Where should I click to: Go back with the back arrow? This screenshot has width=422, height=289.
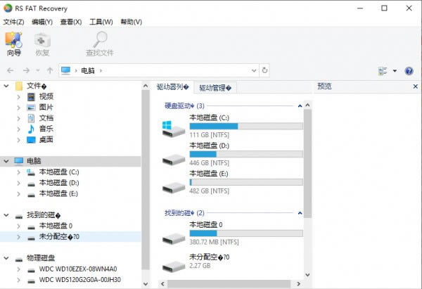[11, 70]
